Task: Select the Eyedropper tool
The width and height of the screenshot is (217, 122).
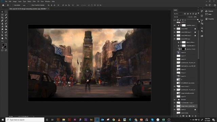Action: [6, 18]
